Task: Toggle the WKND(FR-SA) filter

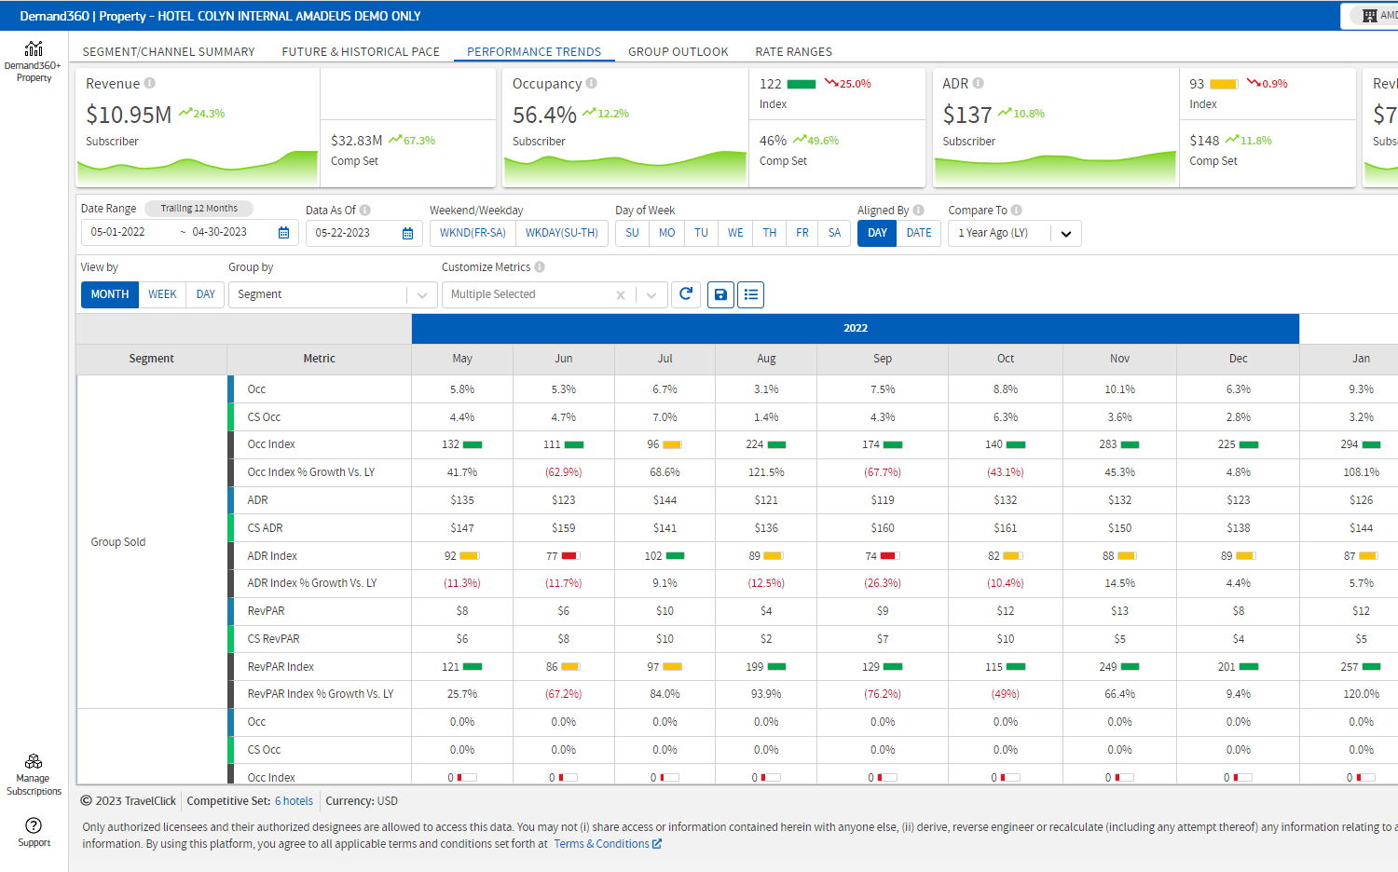Action: tap(473, 233)
